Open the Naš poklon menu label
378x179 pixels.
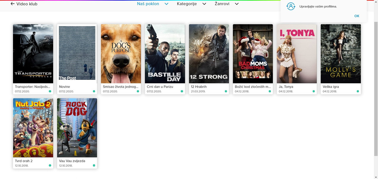click(148, 4)
